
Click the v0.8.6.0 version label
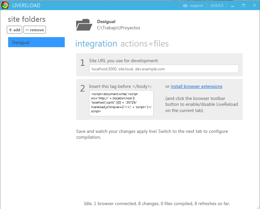pyautogui.click(x=217, y=6)
